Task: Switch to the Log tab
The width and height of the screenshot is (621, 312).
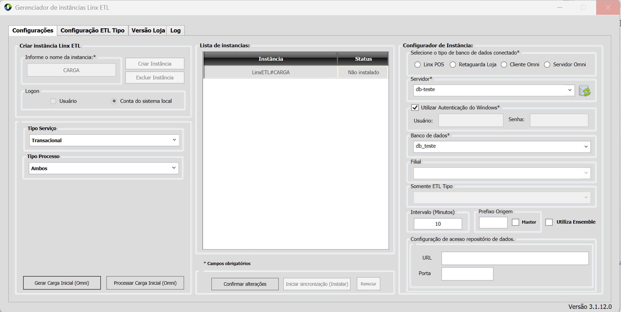Action: [x=175, y=30]
